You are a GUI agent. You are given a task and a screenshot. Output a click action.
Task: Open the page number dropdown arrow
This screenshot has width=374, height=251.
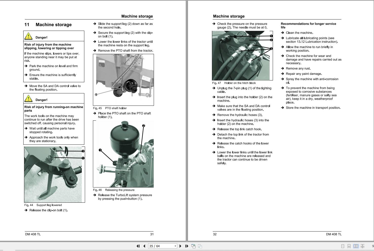point(175,246)
